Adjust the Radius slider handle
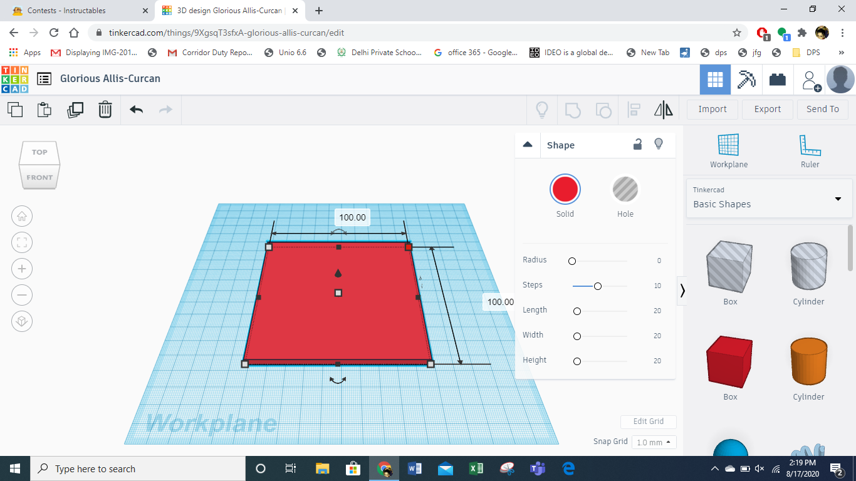The height and width of the screenshot is (481, 856). coord(572,261)
